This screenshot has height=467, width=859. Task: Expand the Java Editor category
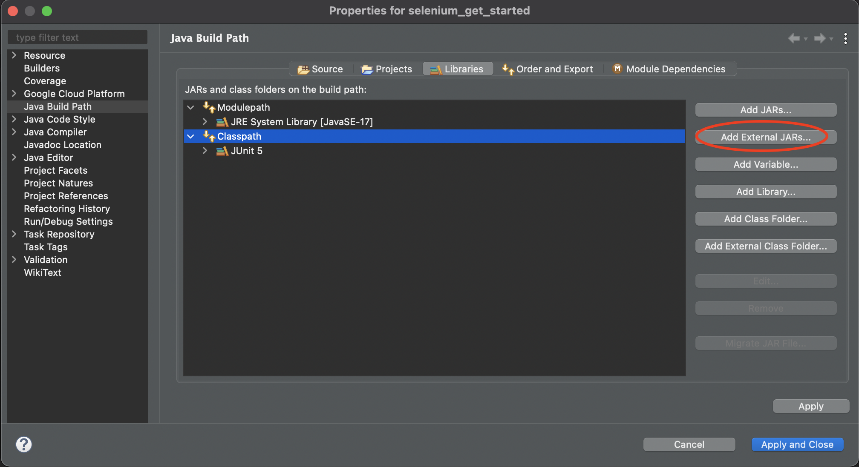14,158
